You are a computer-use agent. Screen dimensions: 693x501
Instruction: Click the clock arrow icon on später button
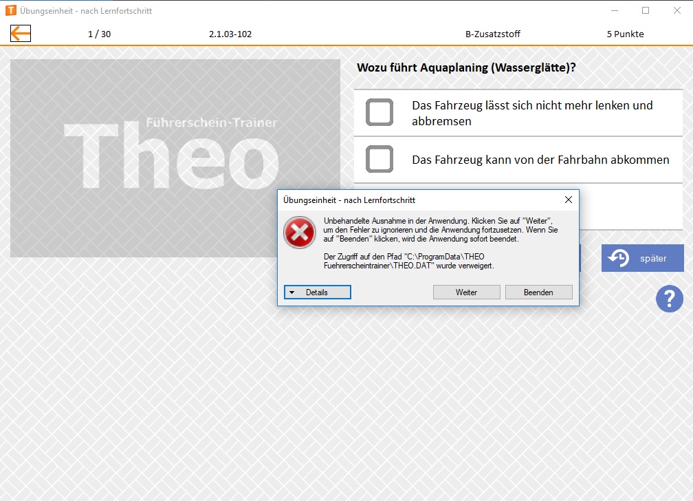point(618,257)
